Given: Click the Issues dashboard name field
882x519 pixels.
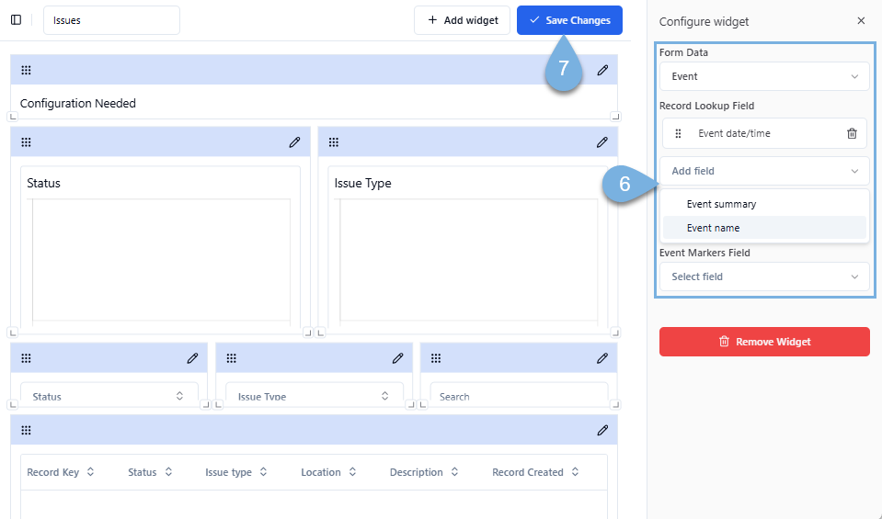Looking at the screenshot, I should 111,20.
